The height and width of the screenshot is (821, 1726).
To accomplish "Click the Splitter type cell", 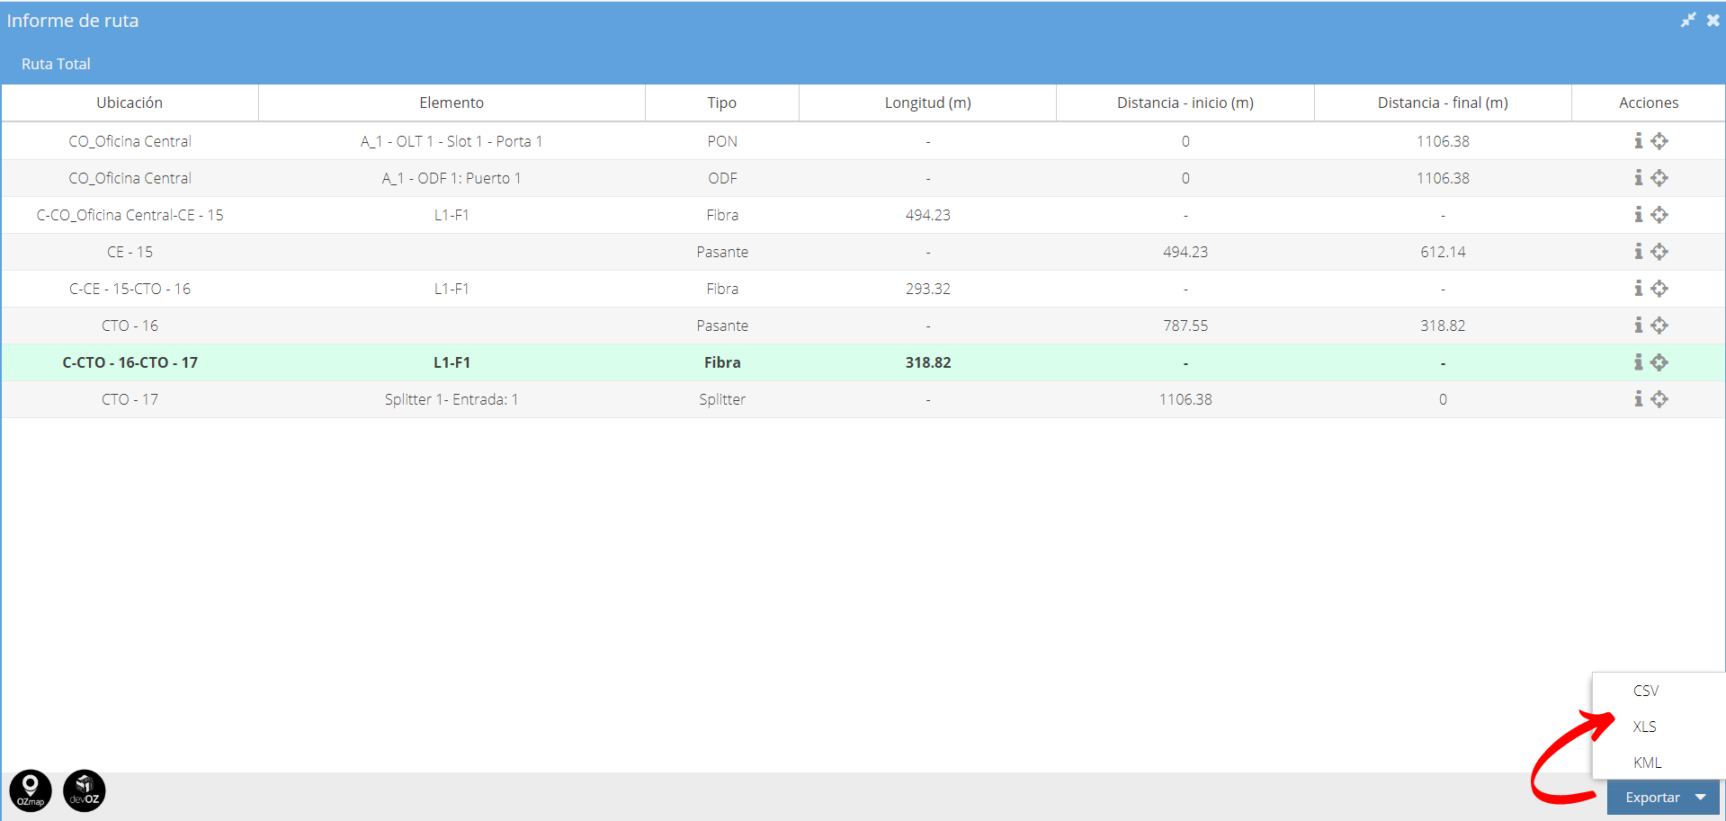I will pyautogui.click(x=721, y=399).
